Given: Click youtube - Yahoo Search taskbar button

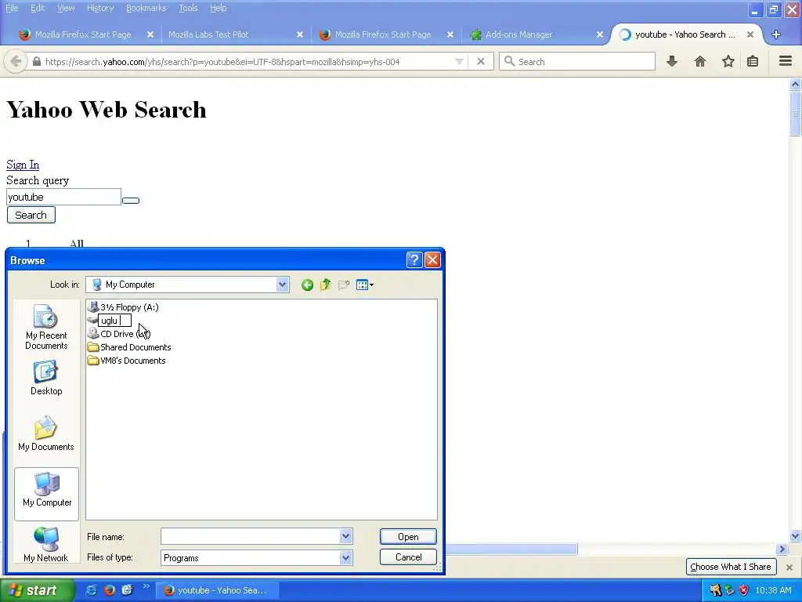Looking at the screenshot, I should coord(217,590).
